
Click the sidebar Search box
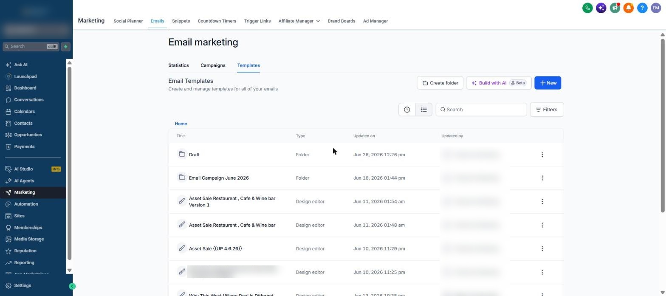(x=31, y=47)
